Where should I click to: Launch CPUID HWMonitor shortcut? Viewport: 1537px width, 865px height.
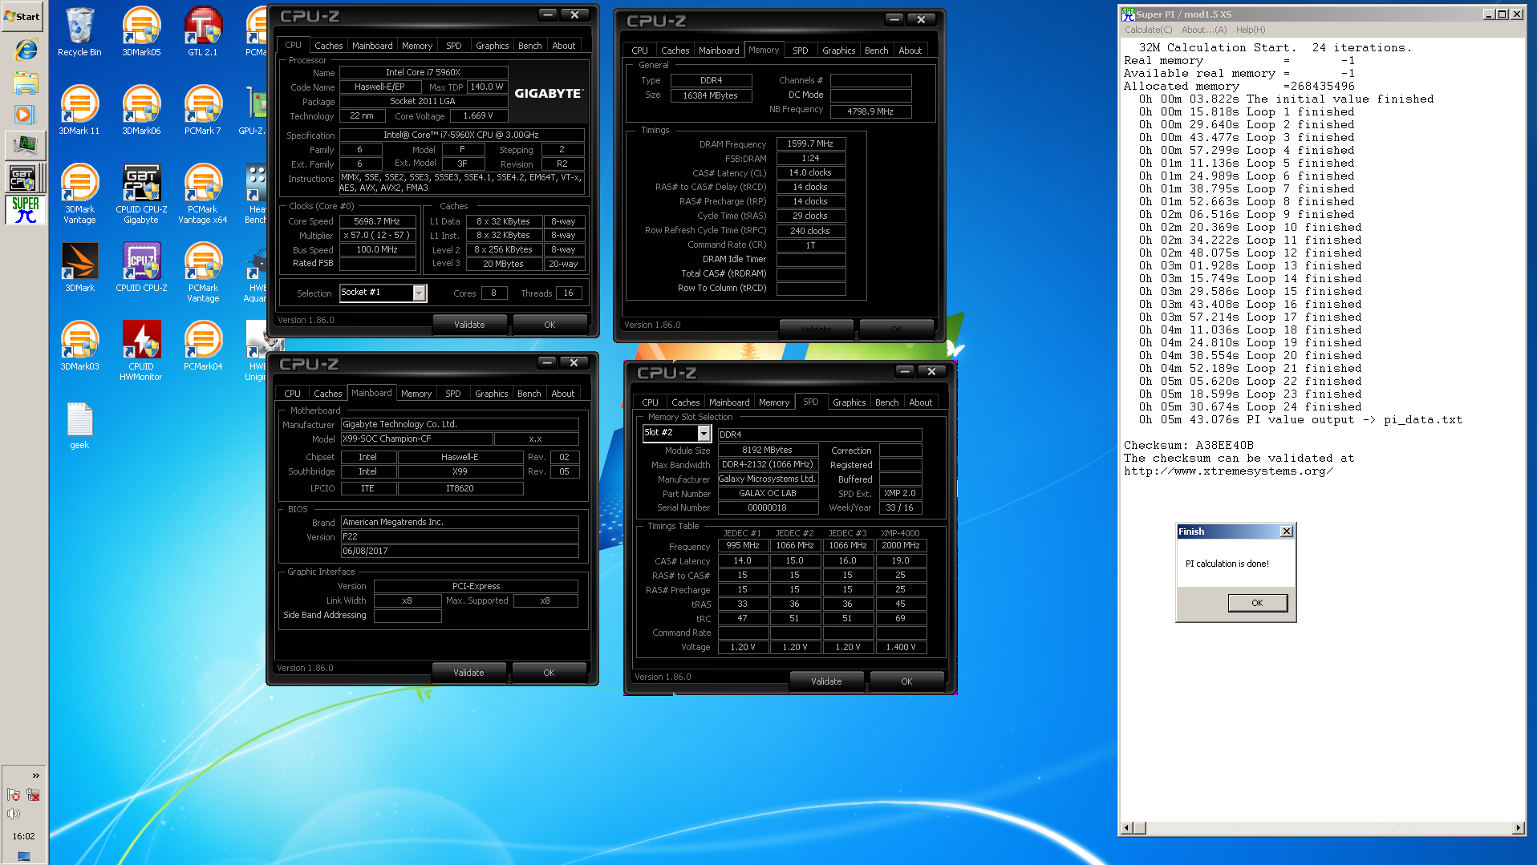[141, 351]
